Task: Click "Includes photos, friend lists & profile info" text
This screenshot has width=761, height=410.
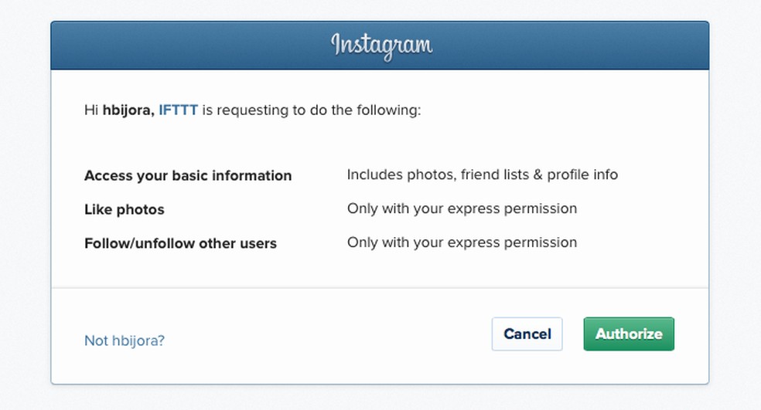Action: click(482, 175)
